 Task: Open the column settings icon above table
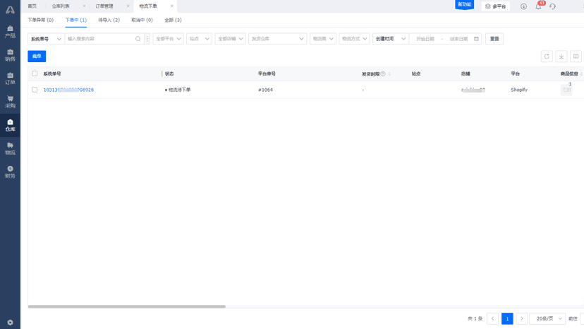tap(576, 56)
